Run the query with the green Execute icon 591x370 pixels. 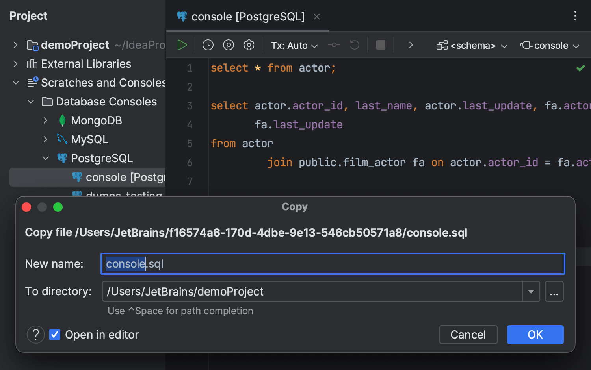point(182,45)
